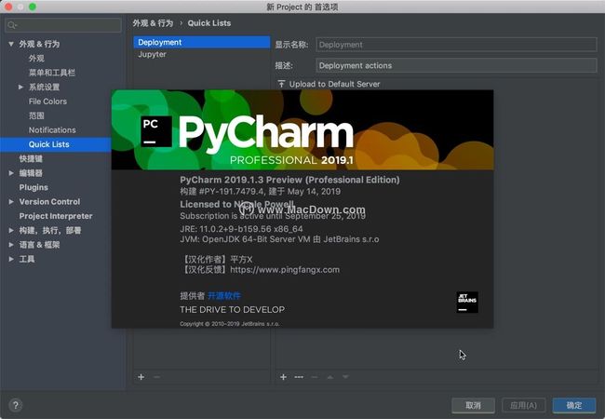This screenshot has height=419, width=605.
Task: Remove the selected quick list with minus
Action: (x=156, y=377)
